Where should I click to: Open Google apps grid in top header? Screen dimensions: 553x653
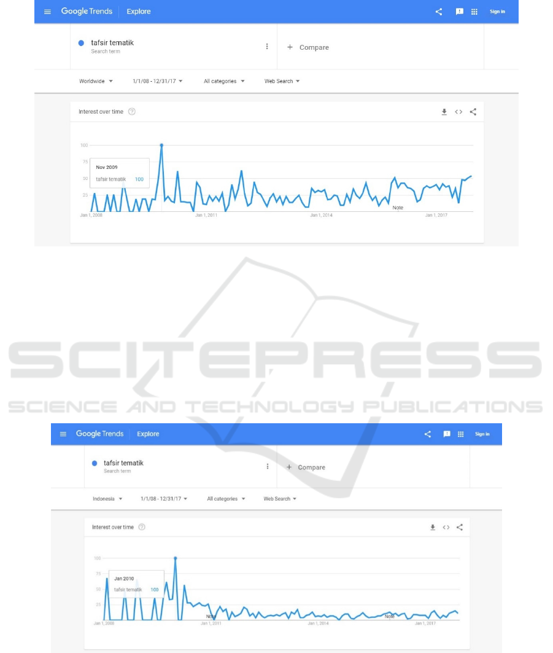[x=474, y=12]
